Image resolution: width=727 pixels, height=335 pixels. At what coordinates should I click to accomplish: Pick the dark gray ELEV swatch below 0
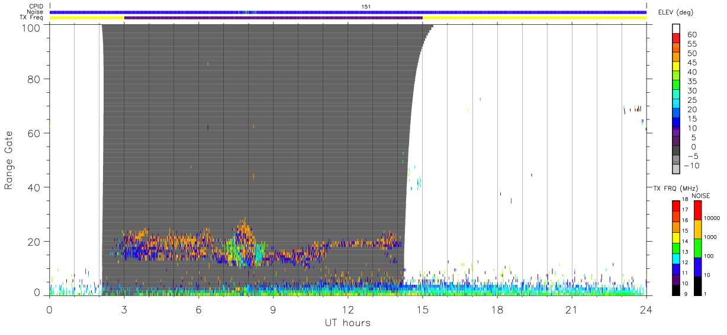click(x=677, y=151)
